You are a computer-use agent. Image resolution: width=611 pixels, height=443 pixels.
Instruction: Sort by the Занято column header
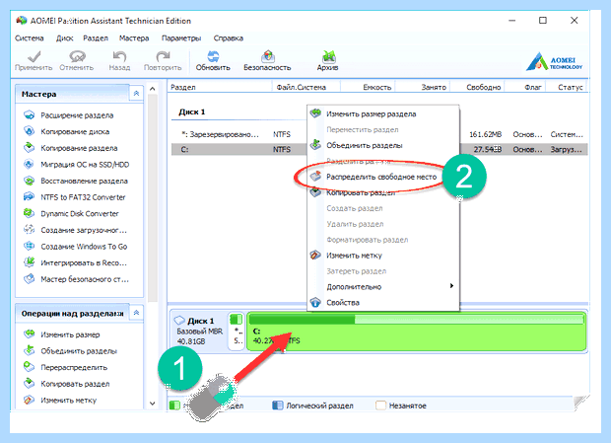click(423, 87)
